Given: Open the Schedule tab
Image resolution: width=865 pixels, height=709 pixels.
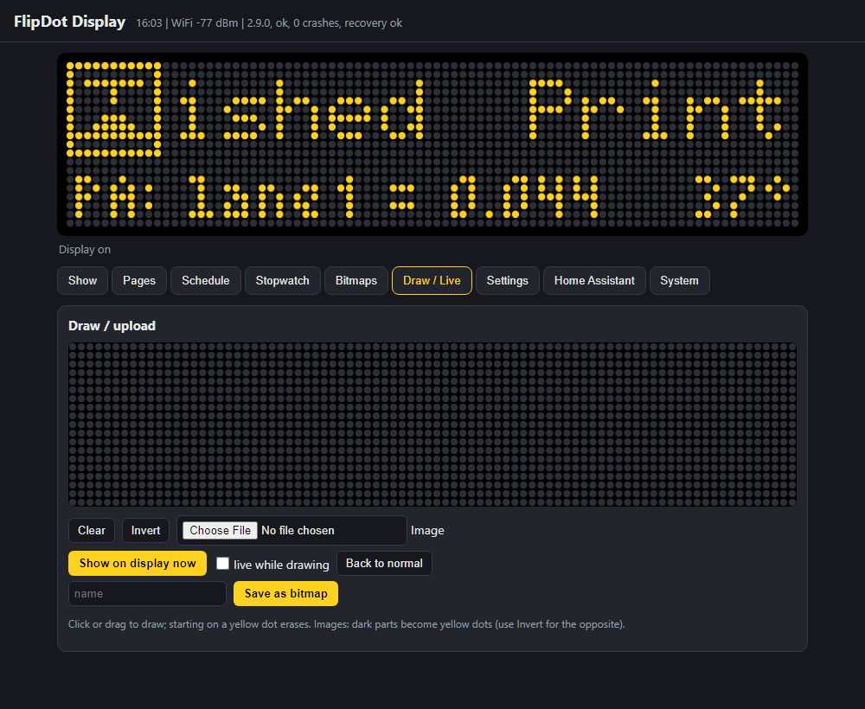Looking at the screenshot, I should 206,281.
